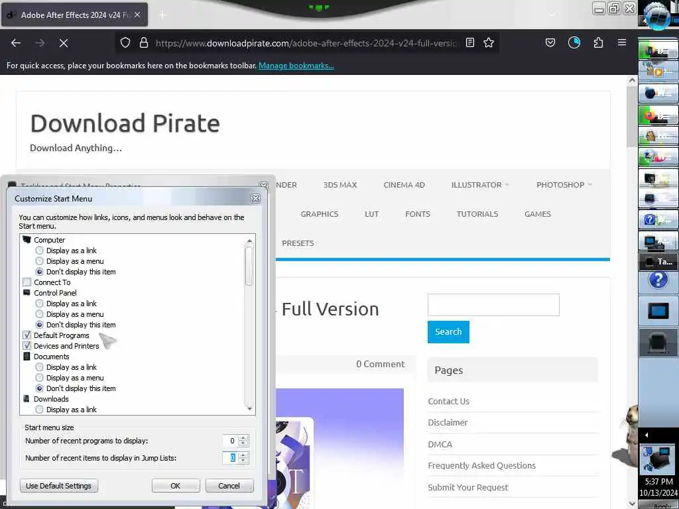679x509 pixels.
Task: Click the Computer item icon in list
Action: 27,240
